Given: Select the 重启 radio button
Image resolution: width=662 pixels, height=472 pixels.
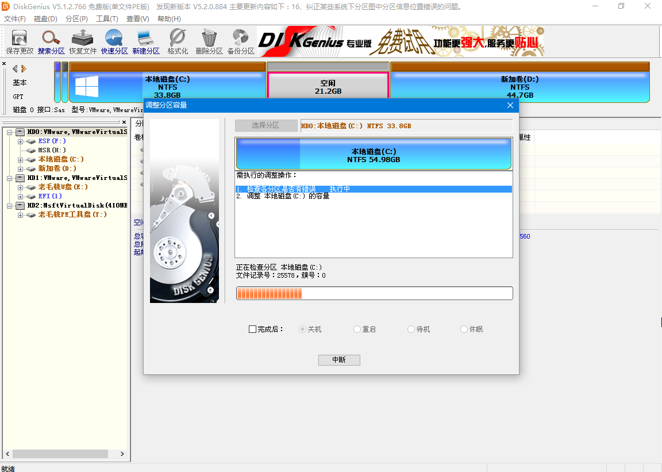Looking at the screenshot, I should [357, 329].
